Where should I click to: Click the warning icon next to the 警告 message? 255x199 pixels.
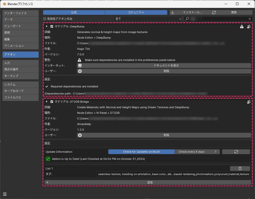(x=79, y=60)
